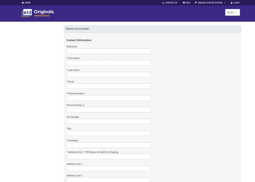Image resolution: width=255 pixels, height=182 pixels.
Task: Click the 'CREATE AN ACCOUNT' heading text
Action: 77,29
